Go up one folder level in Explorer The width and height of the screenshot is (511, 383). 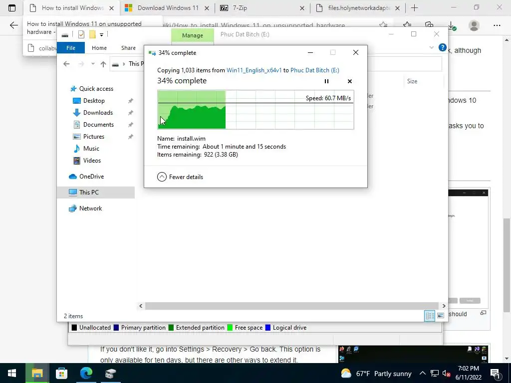click(103, 64)
